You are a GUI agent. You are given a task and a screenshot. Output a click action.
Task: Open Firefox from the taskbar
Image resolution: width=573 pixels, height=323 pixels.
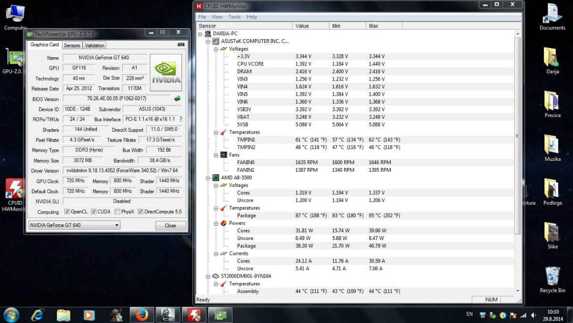click(x=141, y=315)
